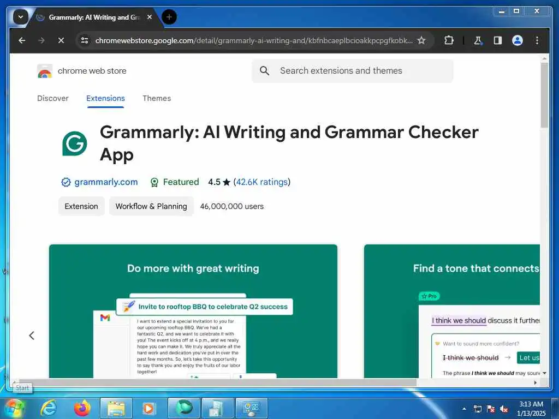Bookmark this page with star icon
Screen dimensions: 559x419
tap(421, 40)
